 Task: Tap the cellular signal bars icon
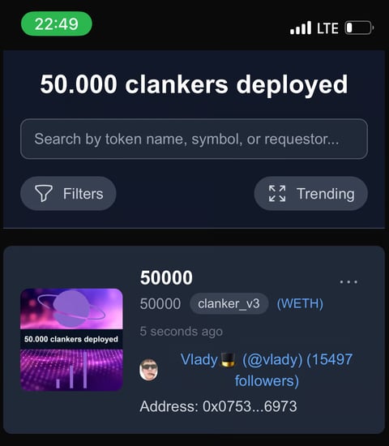(301, 28)
